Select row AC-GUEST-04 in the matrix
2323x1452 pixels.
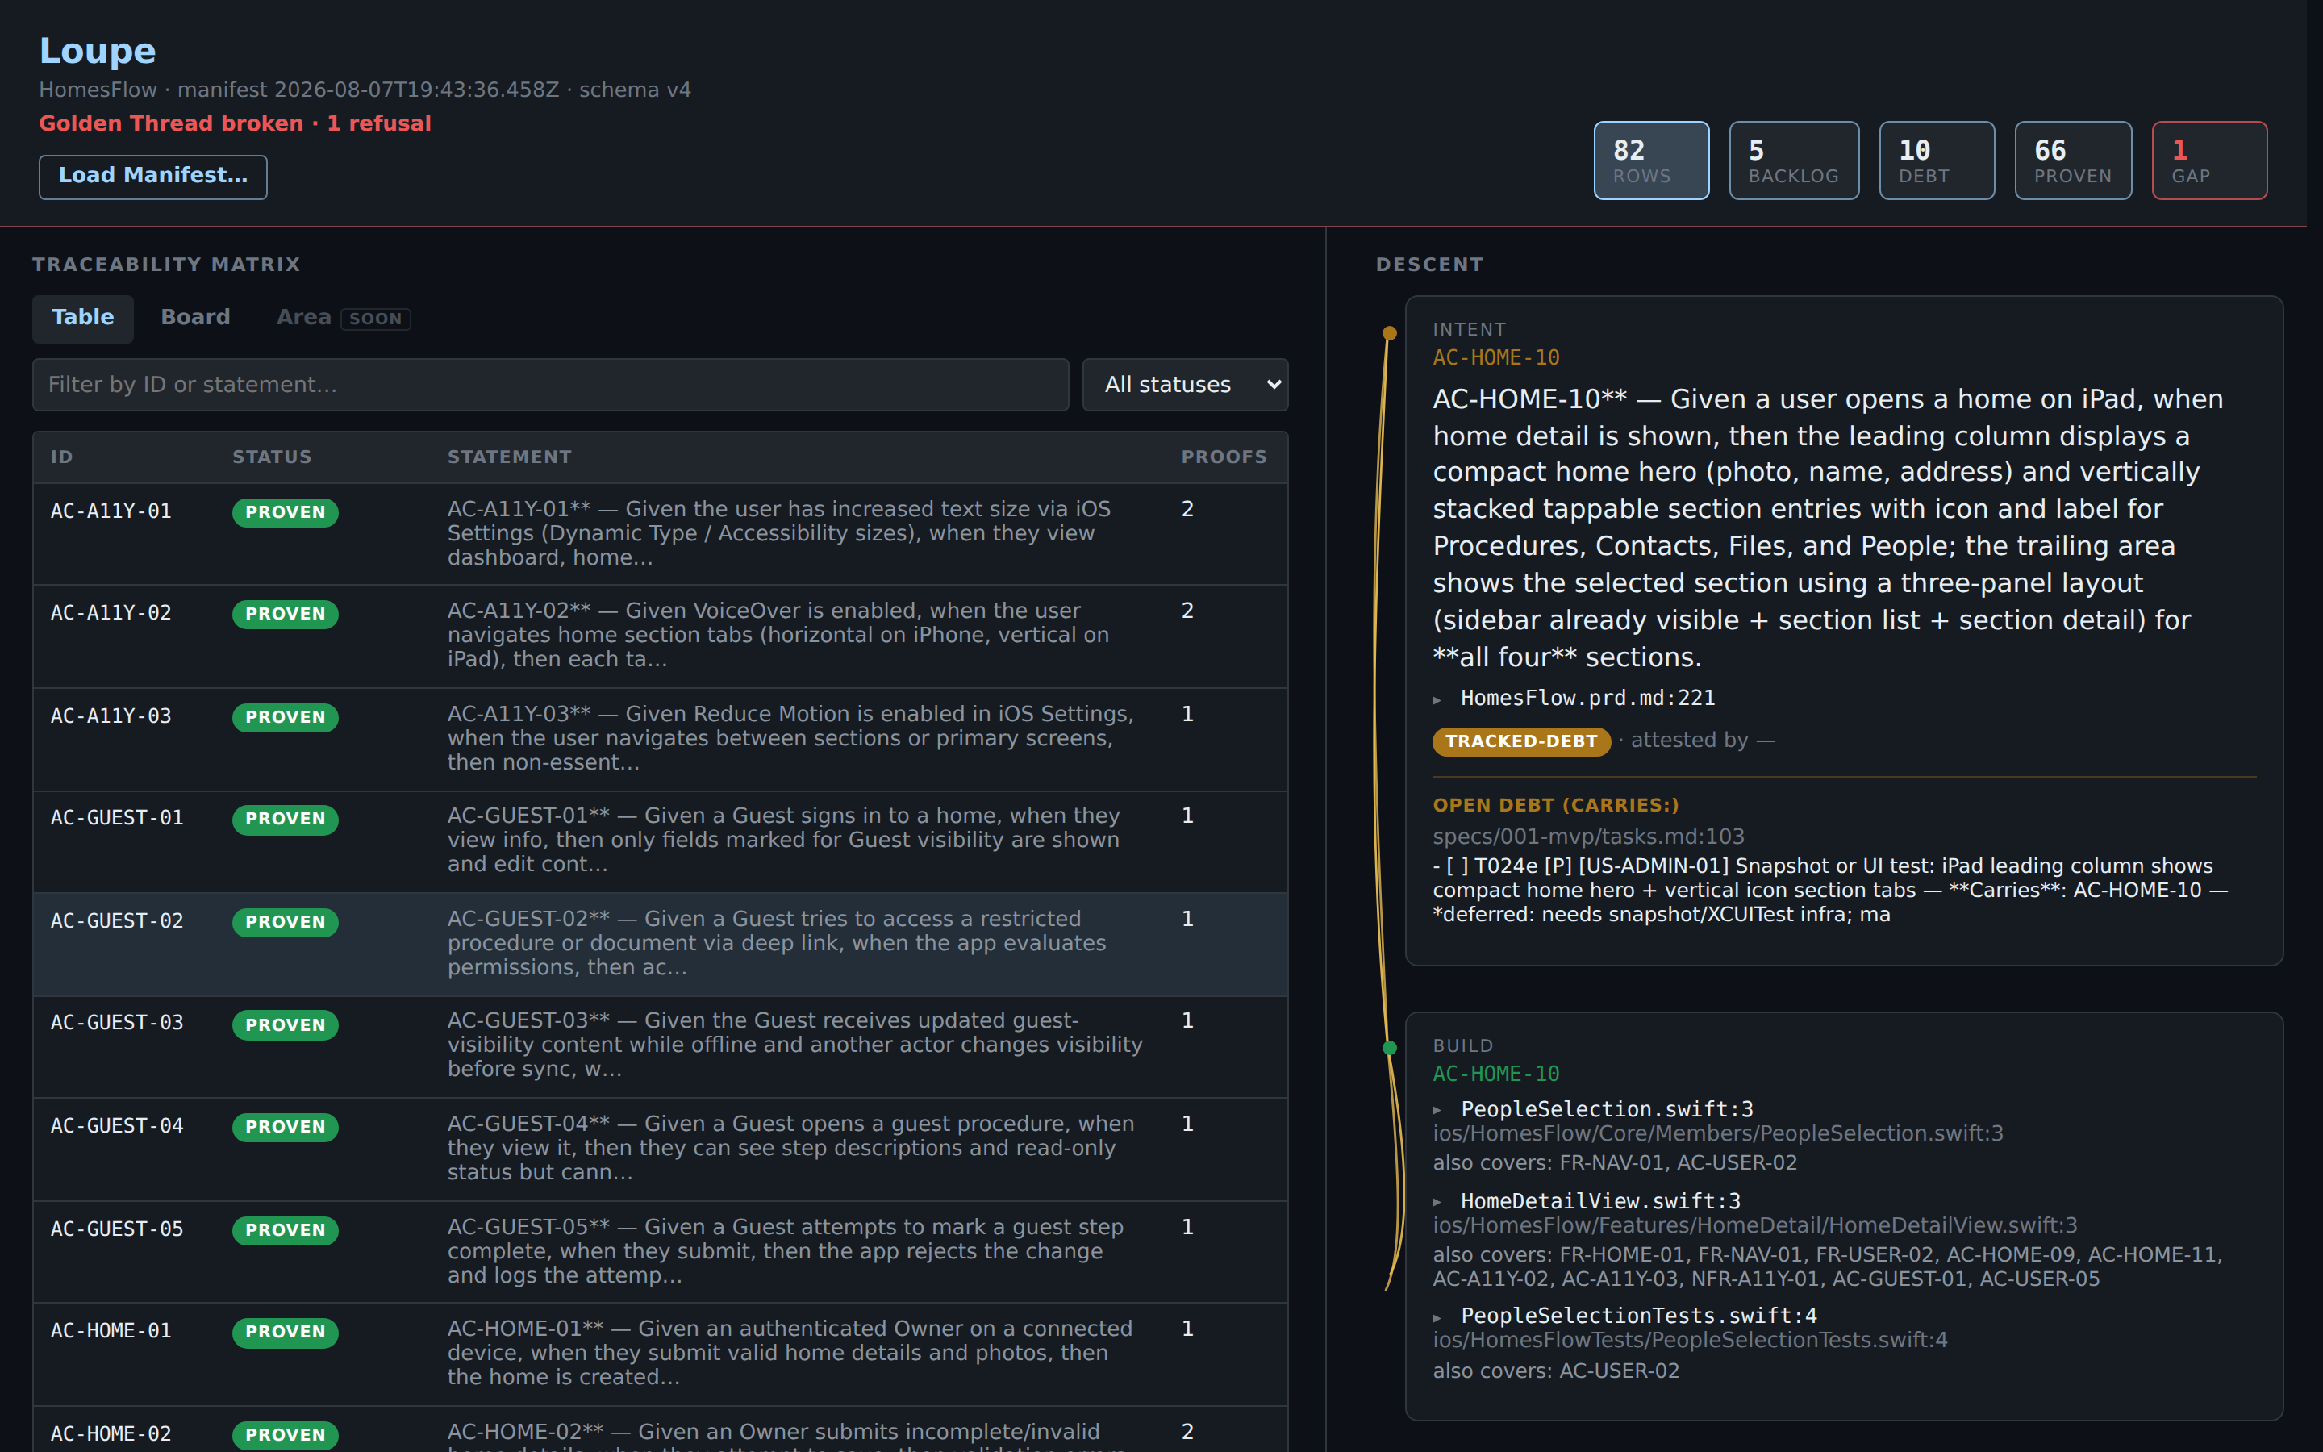tap(661, 1149)
